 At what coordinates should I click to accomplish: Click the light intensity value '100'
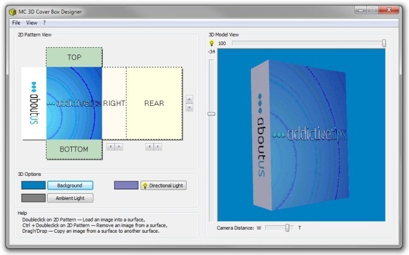tap(222, 43)
